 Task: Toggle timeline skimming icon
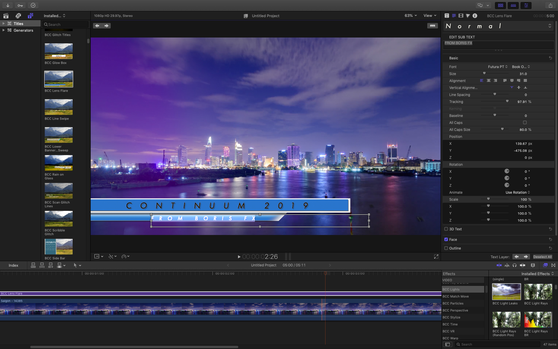pos(499,265)
